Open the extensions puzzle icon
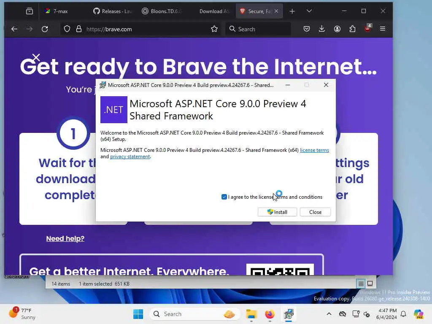Screen dimensions: 432x324 (352, 29)
